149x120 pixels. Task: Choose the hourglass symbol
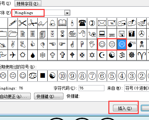pos(62,34)
